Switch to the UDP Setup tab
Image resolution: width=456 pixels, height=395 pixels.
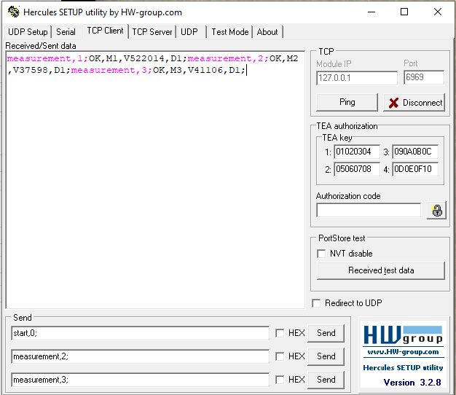pos(28,32)
